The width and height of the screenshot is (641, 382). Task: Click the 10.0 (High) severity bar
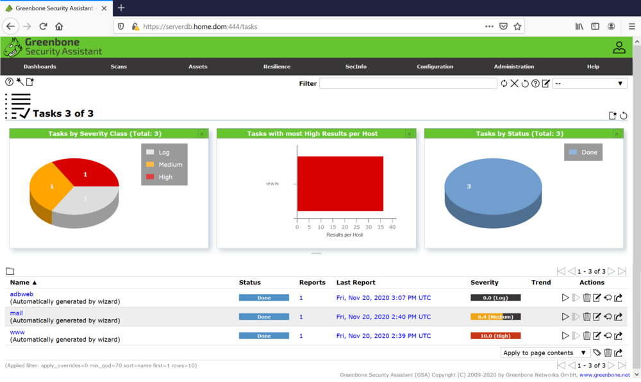click(x=495, y=336)
